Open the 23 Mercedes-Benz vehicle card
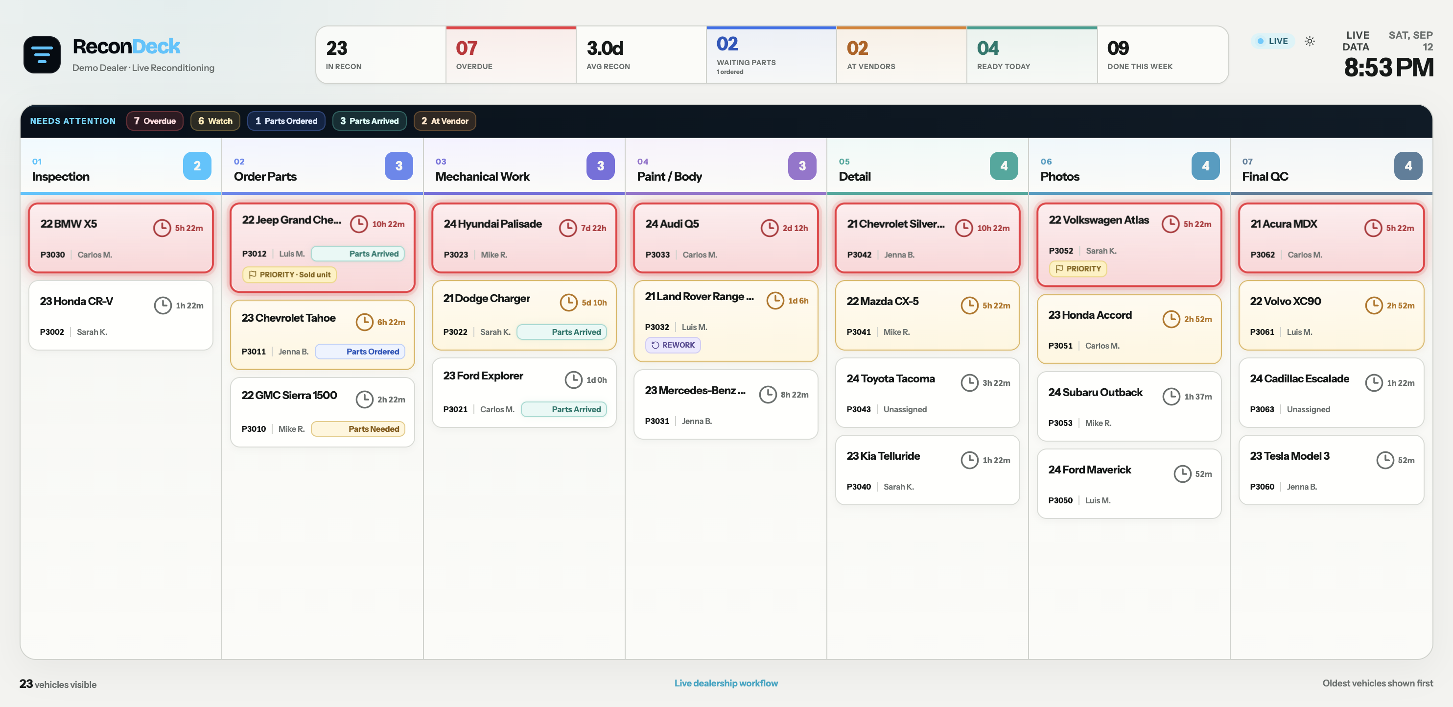Viewport: 1453px width, 707px height. click(726, 404)
